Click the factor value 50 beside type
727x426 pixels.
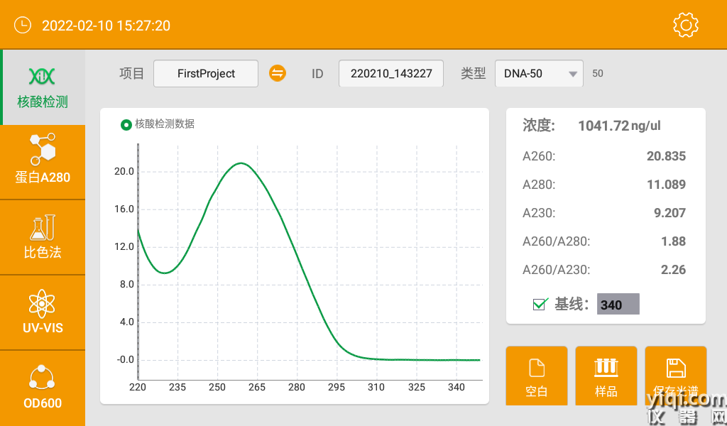[598, 73]
